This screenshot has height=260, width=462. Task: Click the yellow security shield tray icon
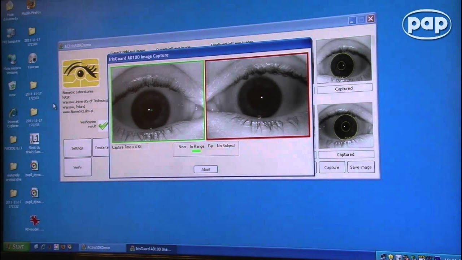tap(391, 257)
